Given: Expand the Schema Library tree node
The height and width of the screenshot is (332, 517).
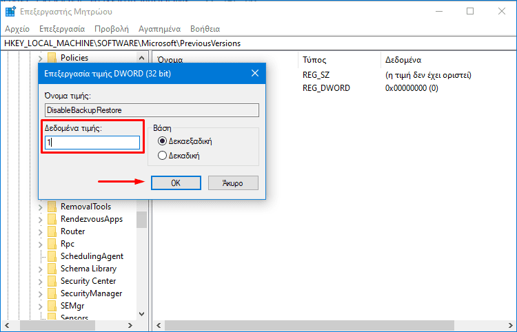Looking at the screenshot, I should 40,269.
